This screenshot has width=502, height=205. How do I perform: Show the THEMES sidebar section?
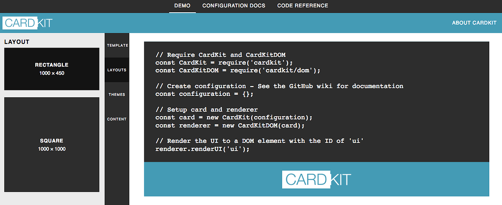[x=117, y=94]
